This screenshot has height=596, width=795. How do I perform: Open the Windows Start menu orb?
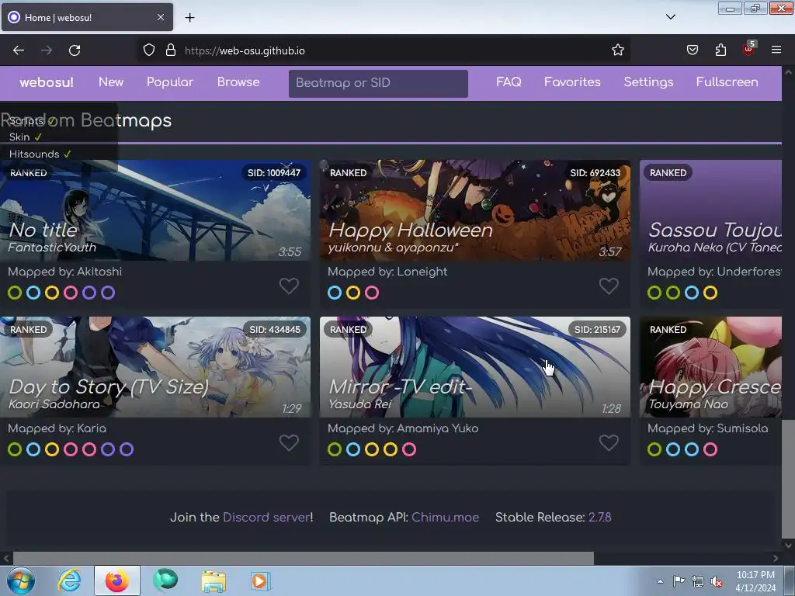pos(21,580)
